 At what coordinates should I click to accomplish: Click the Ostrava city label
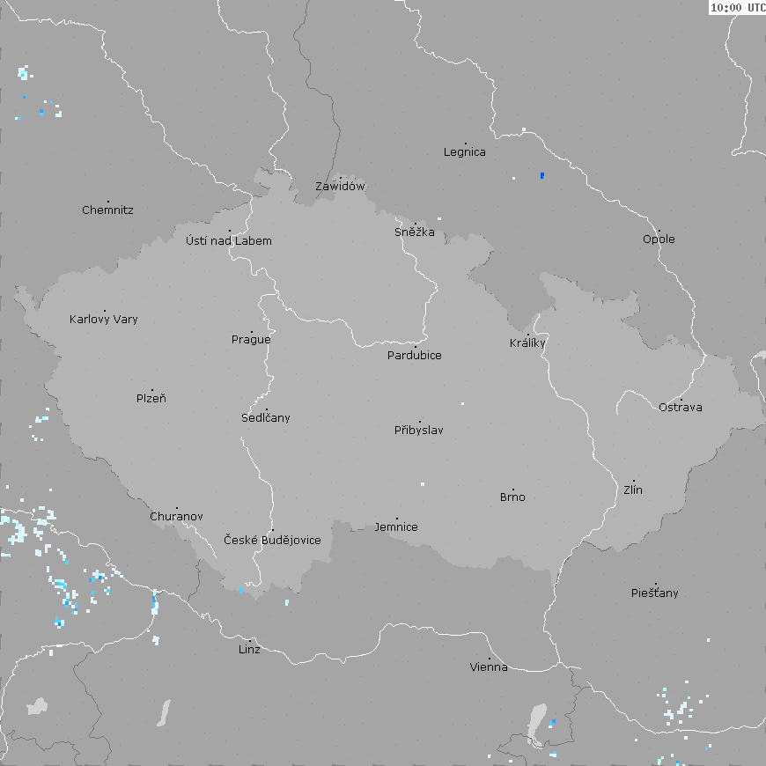tap(681, 407)
